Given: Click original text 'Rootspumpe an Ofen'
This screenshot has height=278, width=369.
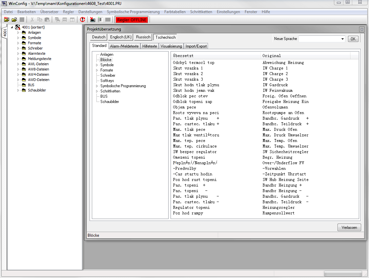Looking at the screenshot, I should pyautogui.click(x=283, y=113).
